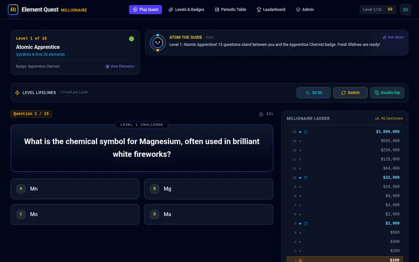Click the shield icon beside $32,000 milestone
Viewport: 419px width, 262px height.
[x=306, y=178]
